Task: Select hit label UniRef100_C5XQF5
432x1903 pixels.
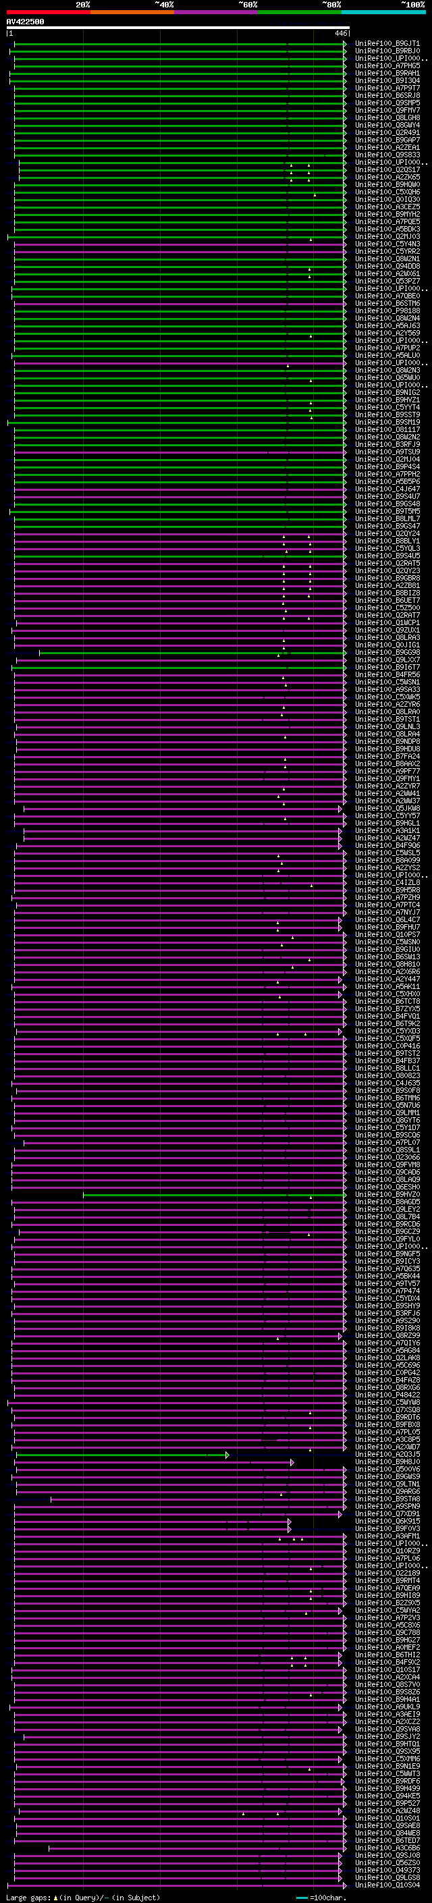Action: 387,1039
